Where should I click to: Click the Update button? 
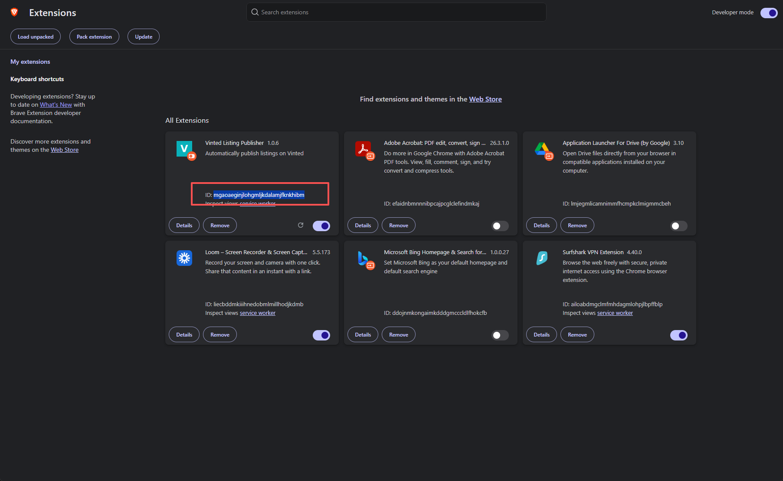point(144,36)
